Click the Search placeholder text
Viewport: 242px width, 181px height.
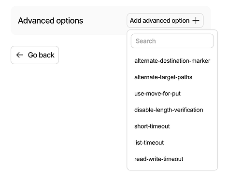click(146, 41)
